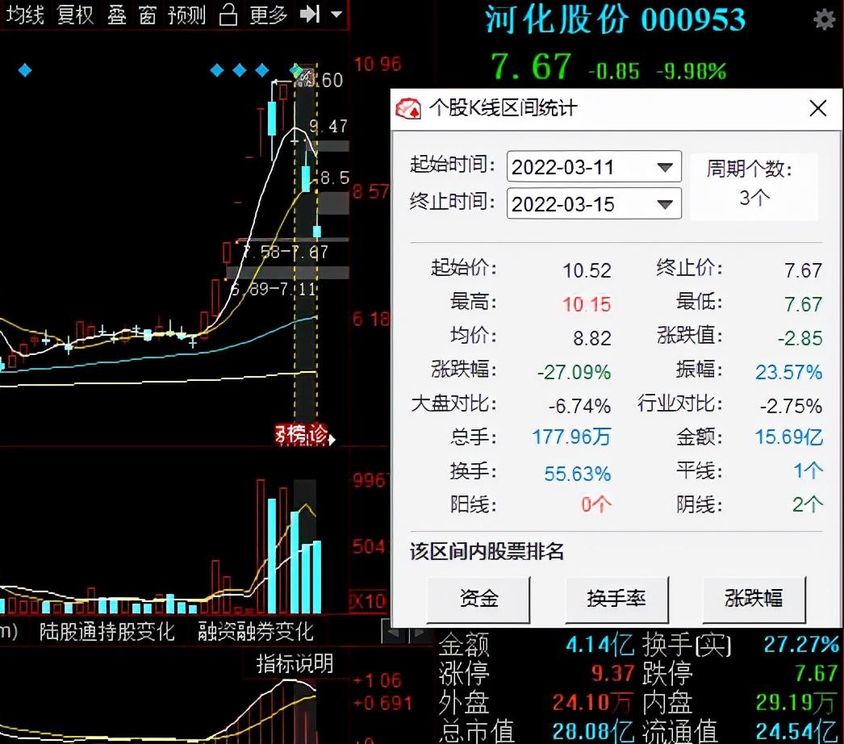Click the 涨跌幅 value -27.09%

click(574, 372)
